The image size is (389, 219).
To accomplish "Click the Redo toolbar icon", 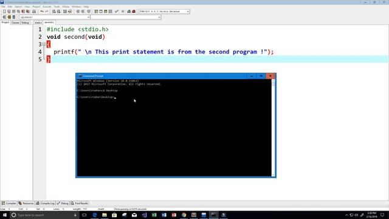I will pyautogui.click(x=46, y=12).
